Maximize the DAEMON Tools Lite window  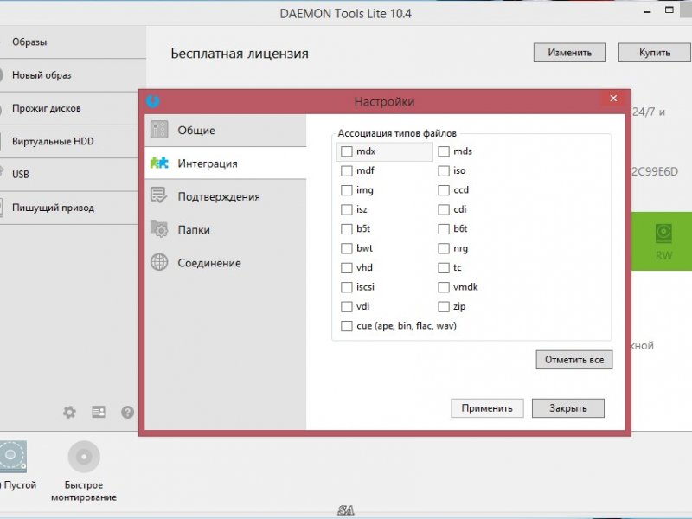point(670,10)
